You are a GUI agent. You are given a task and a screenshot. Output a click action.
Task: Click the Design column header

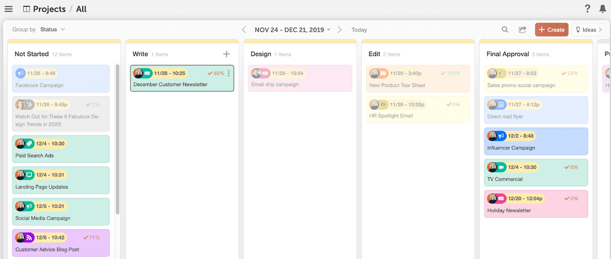[x=261, y=54]
